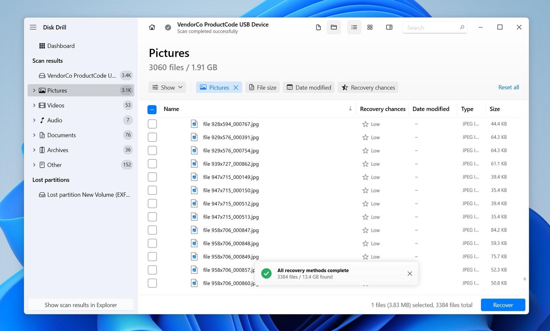Click the green checkmark in the notification

(x=266, y=273)
